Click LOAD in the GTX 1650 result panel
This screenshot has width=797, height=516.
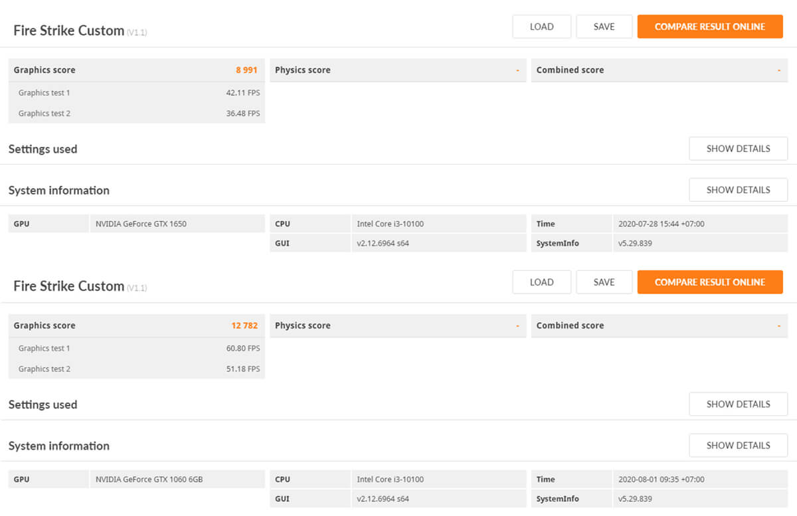coord(541,27)
